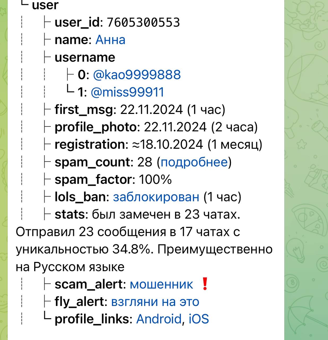Open the взгляни на это link
Image resolution: width=328 pixels, height=340 pixels.
[x=155, y=302]
